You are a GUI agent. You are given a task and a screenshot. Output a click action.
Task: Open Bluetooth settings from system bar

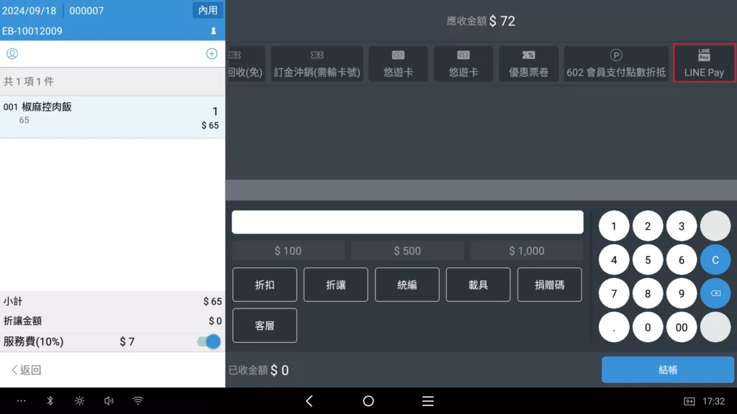(x=50, y=401)
